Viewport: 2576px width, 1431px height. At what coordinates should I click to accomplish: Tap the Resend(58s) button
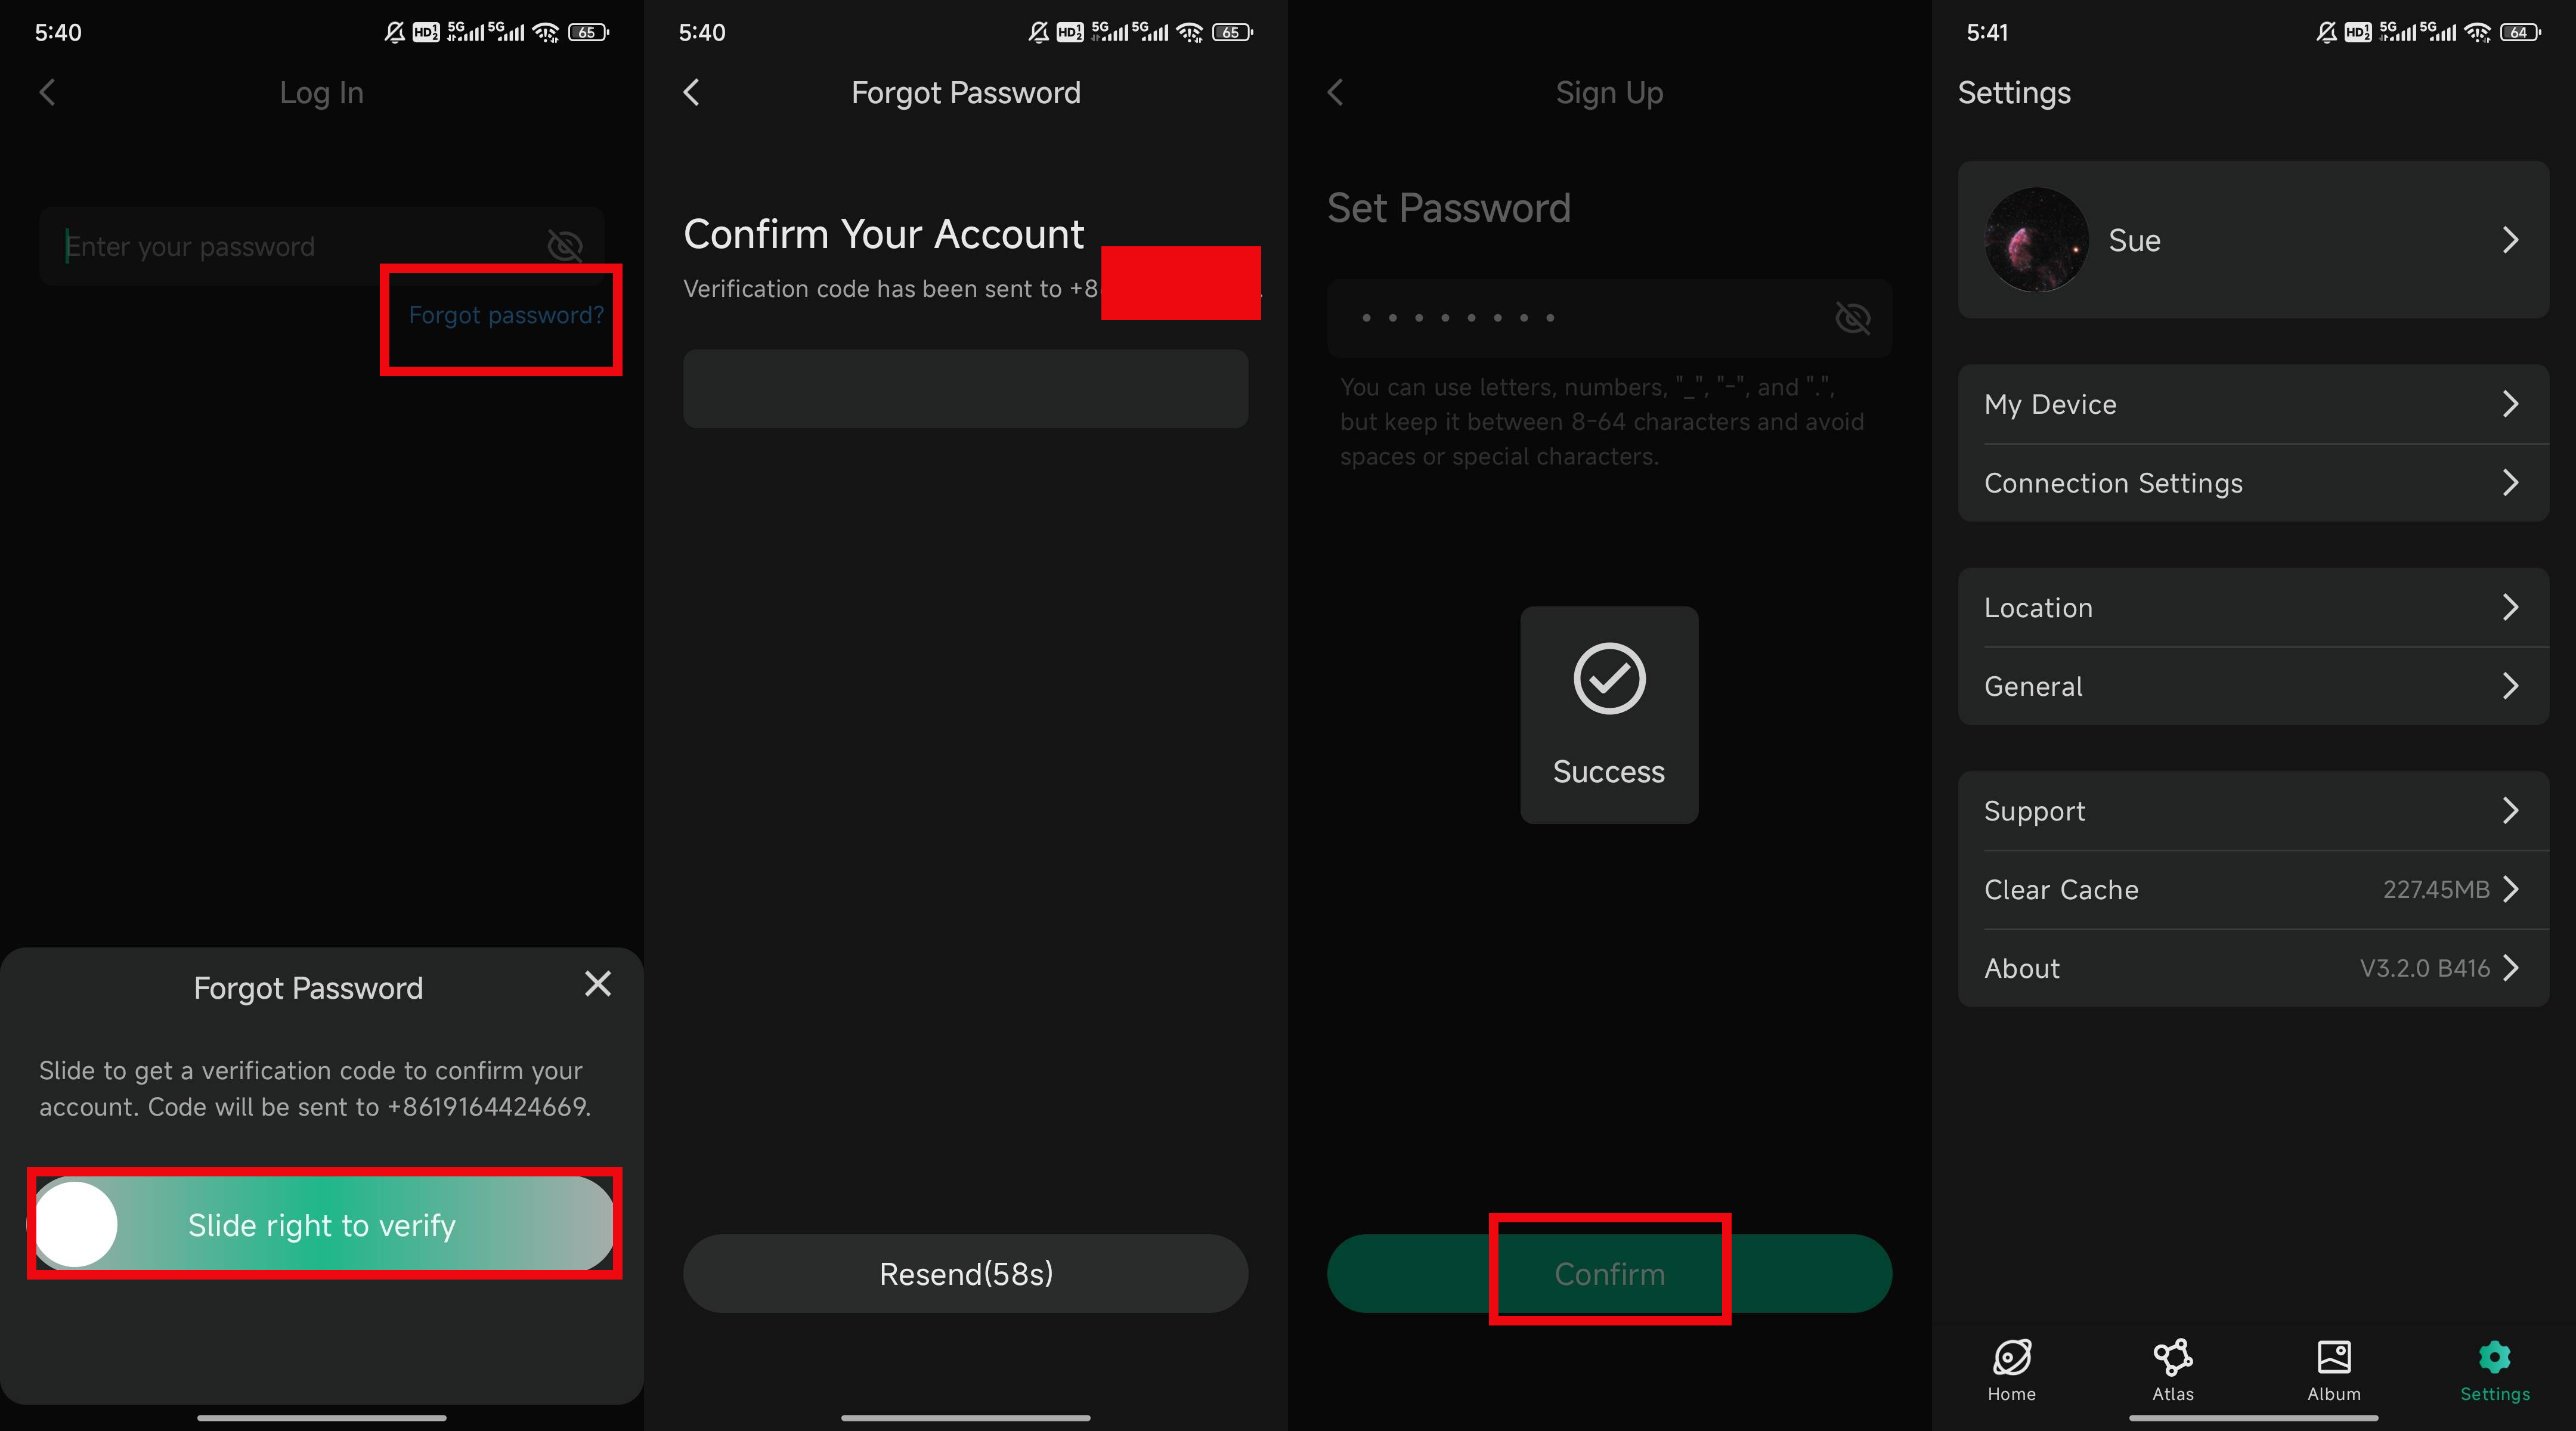(965, 1273)
